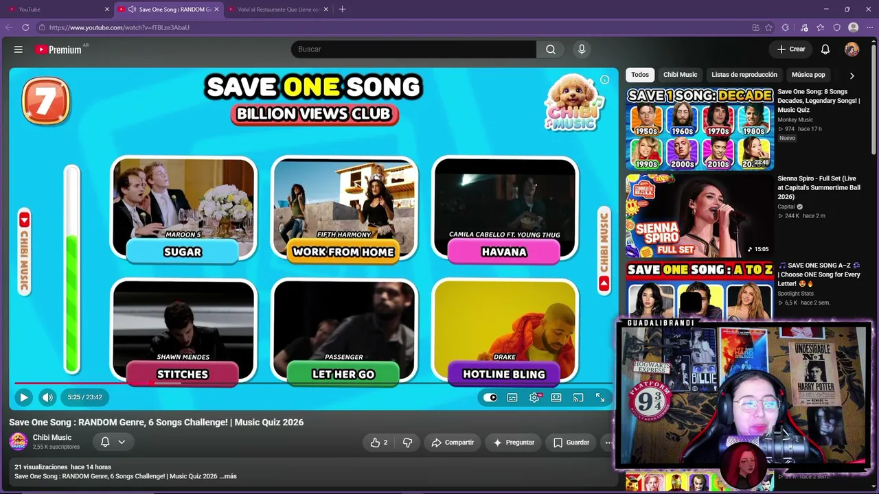879x494 pixels.
Task: Open Save 1 Song Decade video thumbnail
Action: 700,128
